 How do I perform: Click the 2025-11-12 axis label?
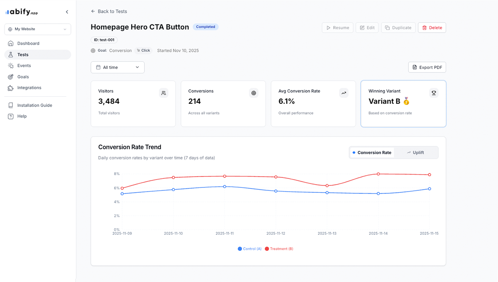click(276, 233)
